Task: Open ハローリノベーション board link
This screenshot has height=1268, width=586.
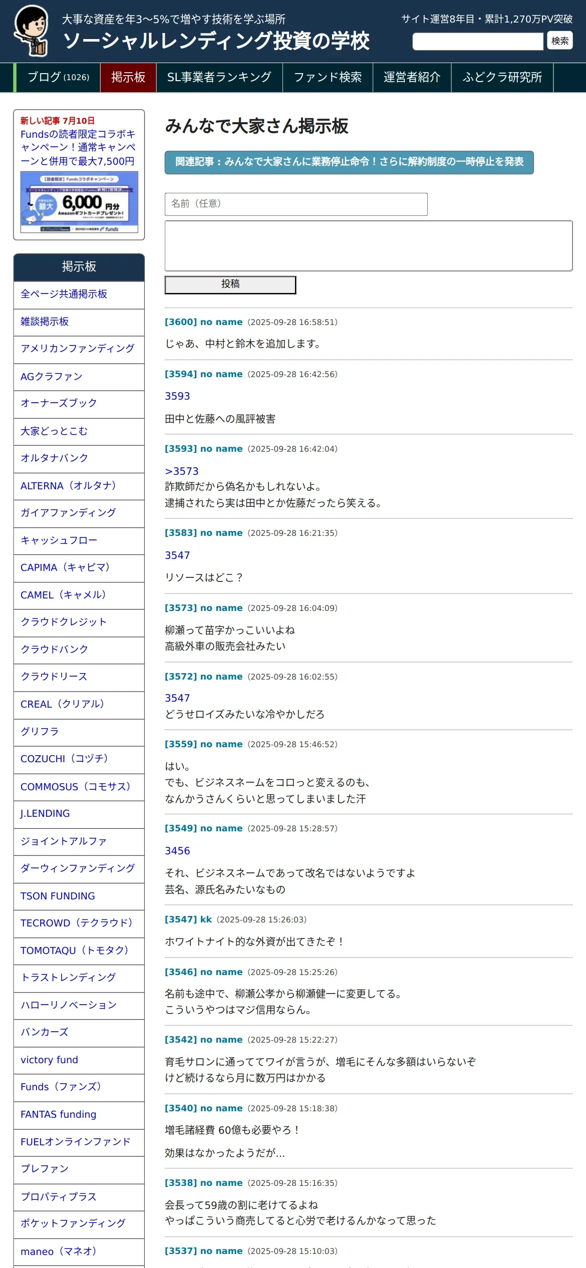Action: (79, 1005)
